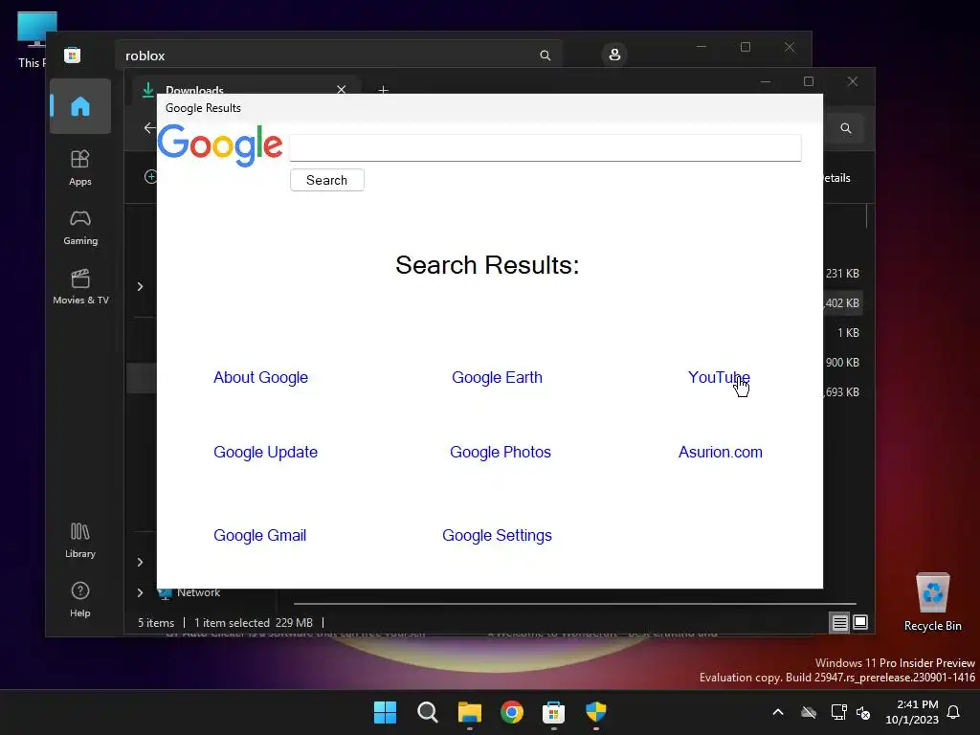980x735 pixels.
Task: Click the network tray icon
Action: coord(838,712)
